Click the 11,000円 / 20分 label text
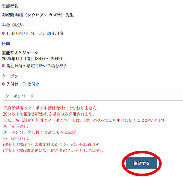 (20, 34)
